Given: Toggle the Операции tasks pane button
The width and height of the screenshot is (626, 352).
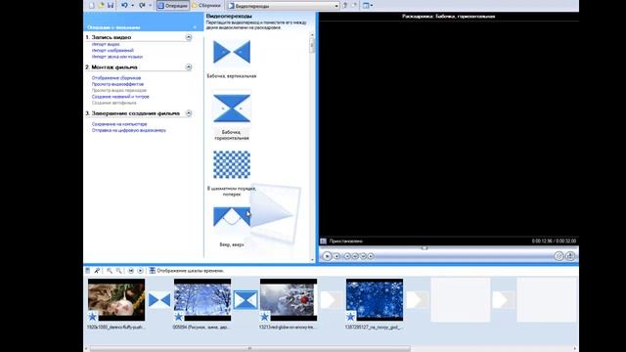Looking at the screenshot, I should click(x=172, y=6).
